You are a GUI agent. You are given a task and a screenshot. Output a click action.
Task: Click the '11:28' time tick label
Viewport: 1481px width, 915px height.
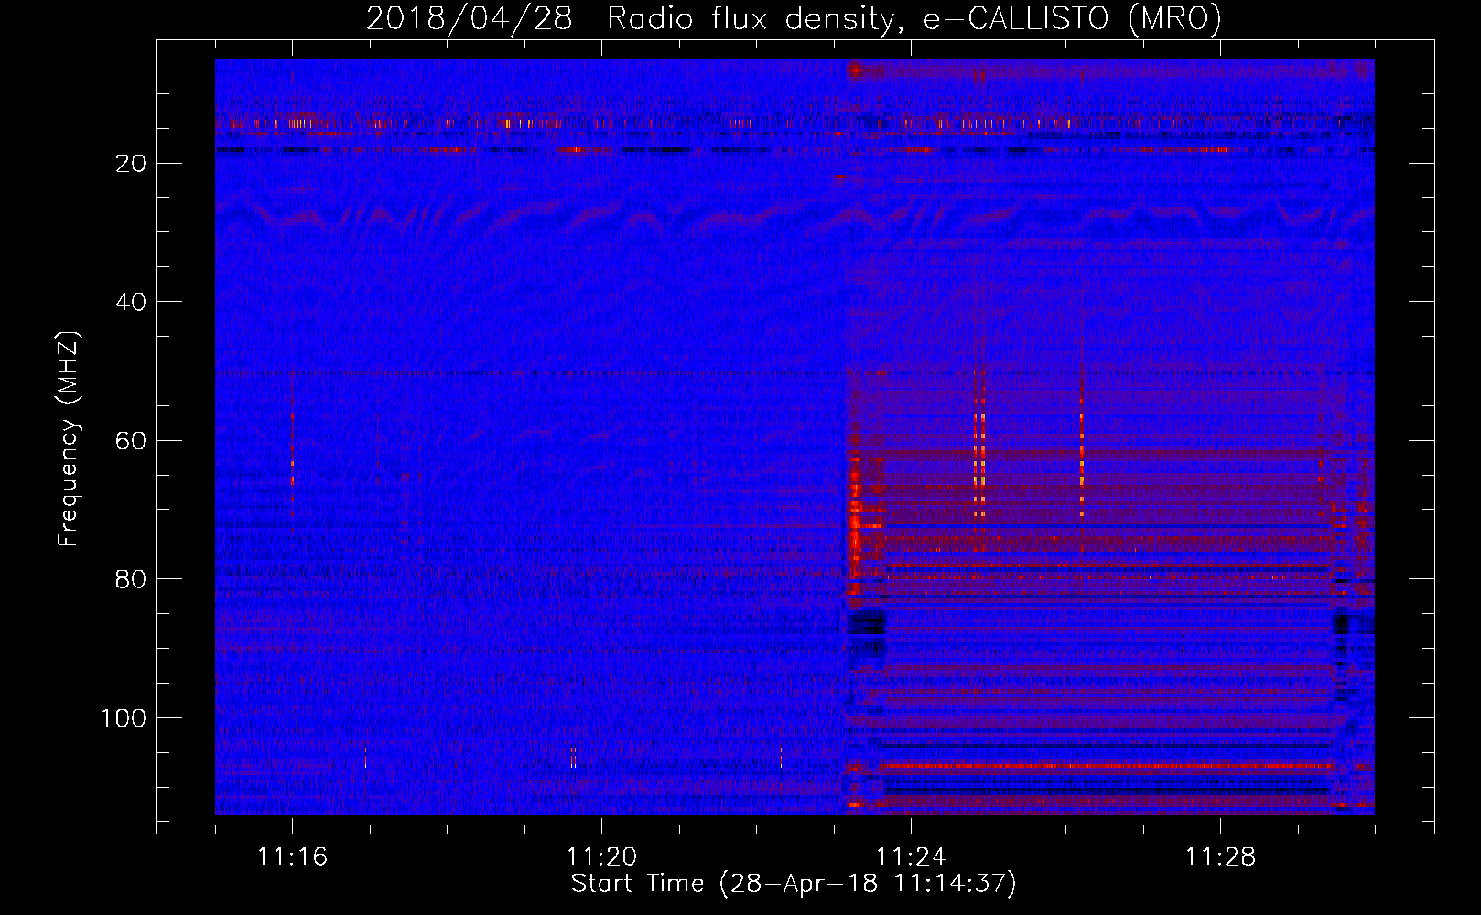pos(1220,857)
